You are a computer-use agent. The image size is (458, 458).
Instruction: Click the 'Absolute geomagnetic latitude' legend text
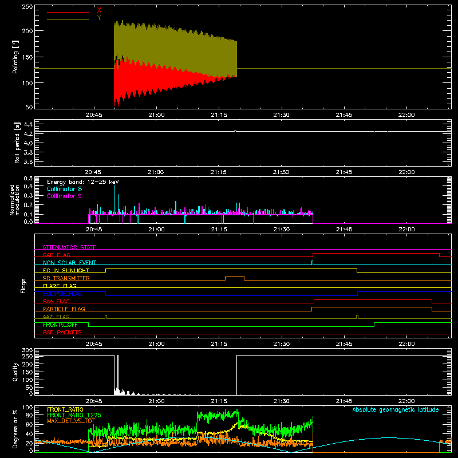[x=396, y=409]
